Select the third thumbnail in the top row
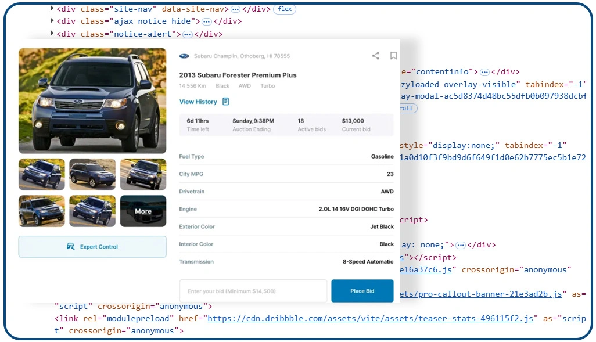596x342 pixels. click(143, 174)
